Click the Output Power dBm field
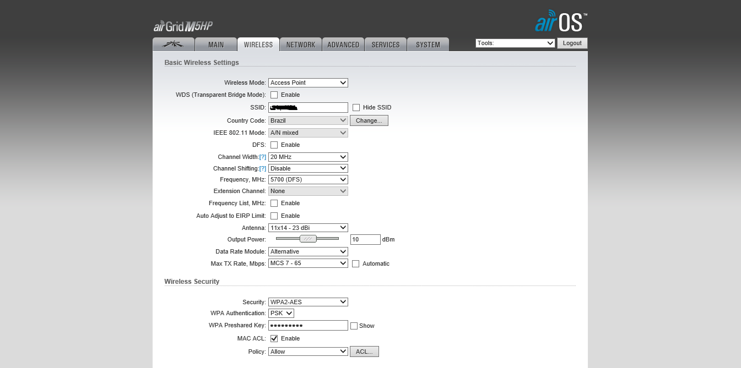 pyautogui.click(x=365, y=239)
